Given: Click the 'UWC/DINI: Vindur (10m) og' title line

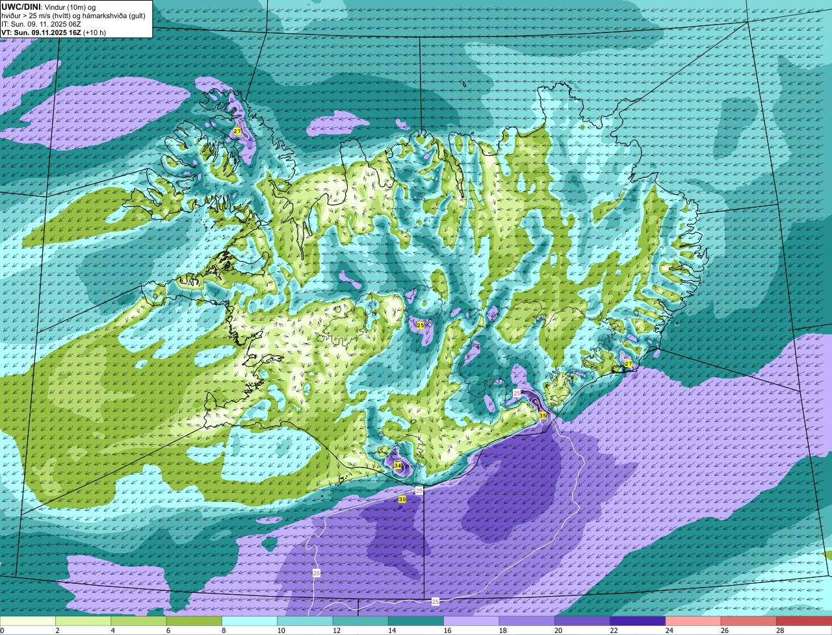Looking at the screenshot, I should (x=49, y=6).
